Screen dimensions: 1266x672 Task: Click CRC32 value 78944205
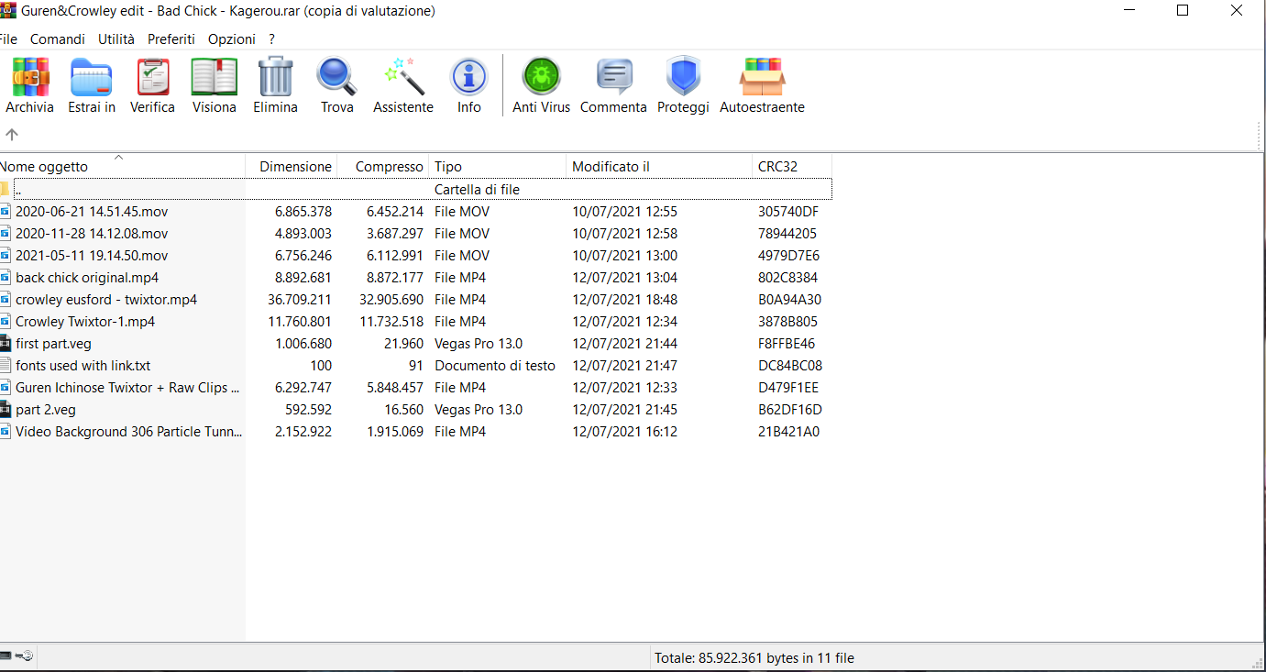(787, 234)
